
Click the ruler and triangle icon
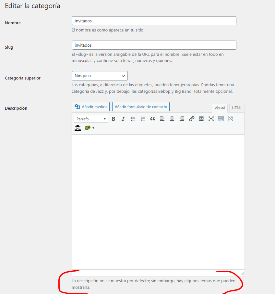click(231, 119)
